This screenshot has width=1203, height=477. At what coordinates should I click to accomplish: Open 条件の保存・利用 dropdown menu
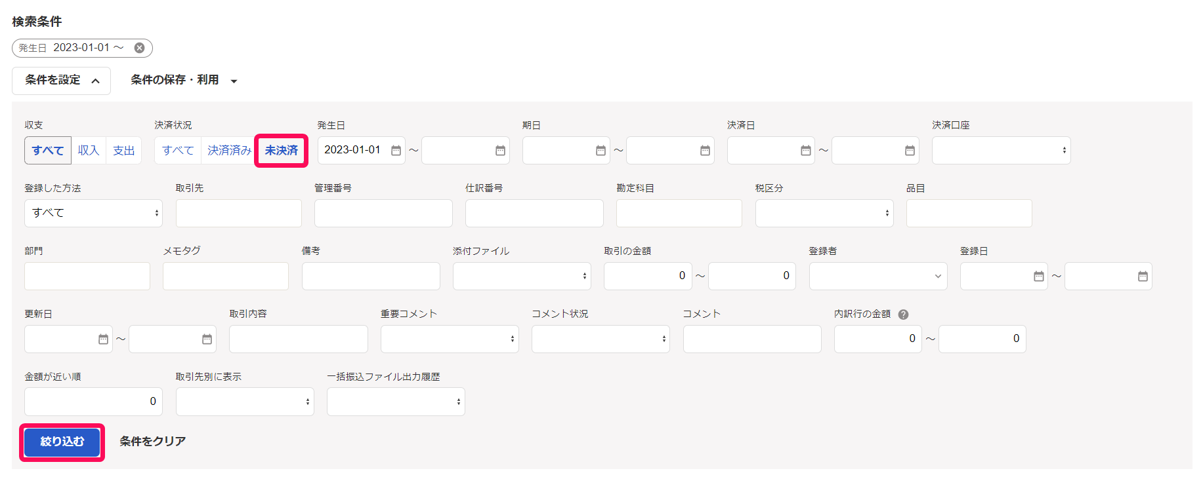coord(184,81)
